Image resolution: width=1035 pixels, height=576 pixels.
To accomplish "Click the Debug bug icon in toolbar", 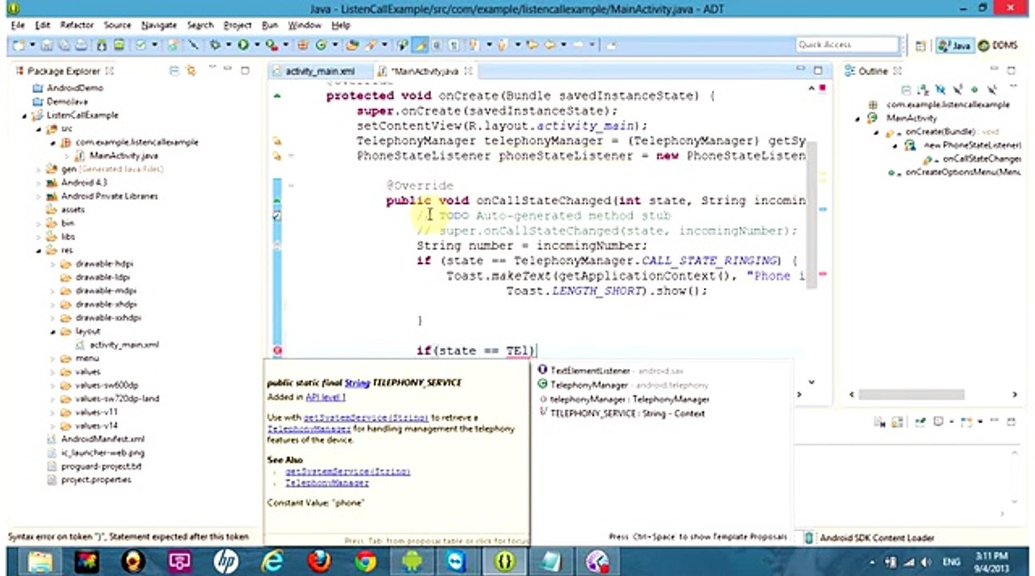I will tap(214, 46).
